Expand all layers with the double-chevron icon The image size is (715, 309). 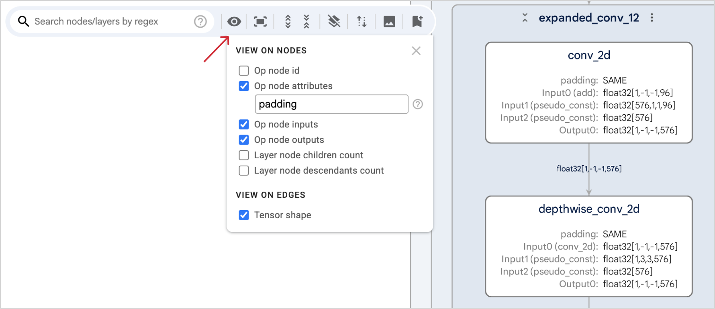[288, 21]
